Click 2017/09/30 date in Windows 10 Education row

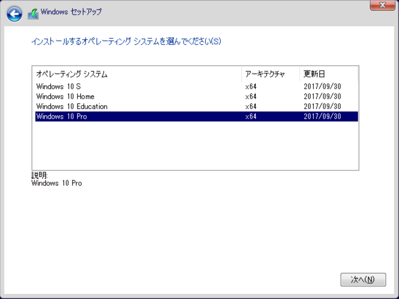(322, 106)
